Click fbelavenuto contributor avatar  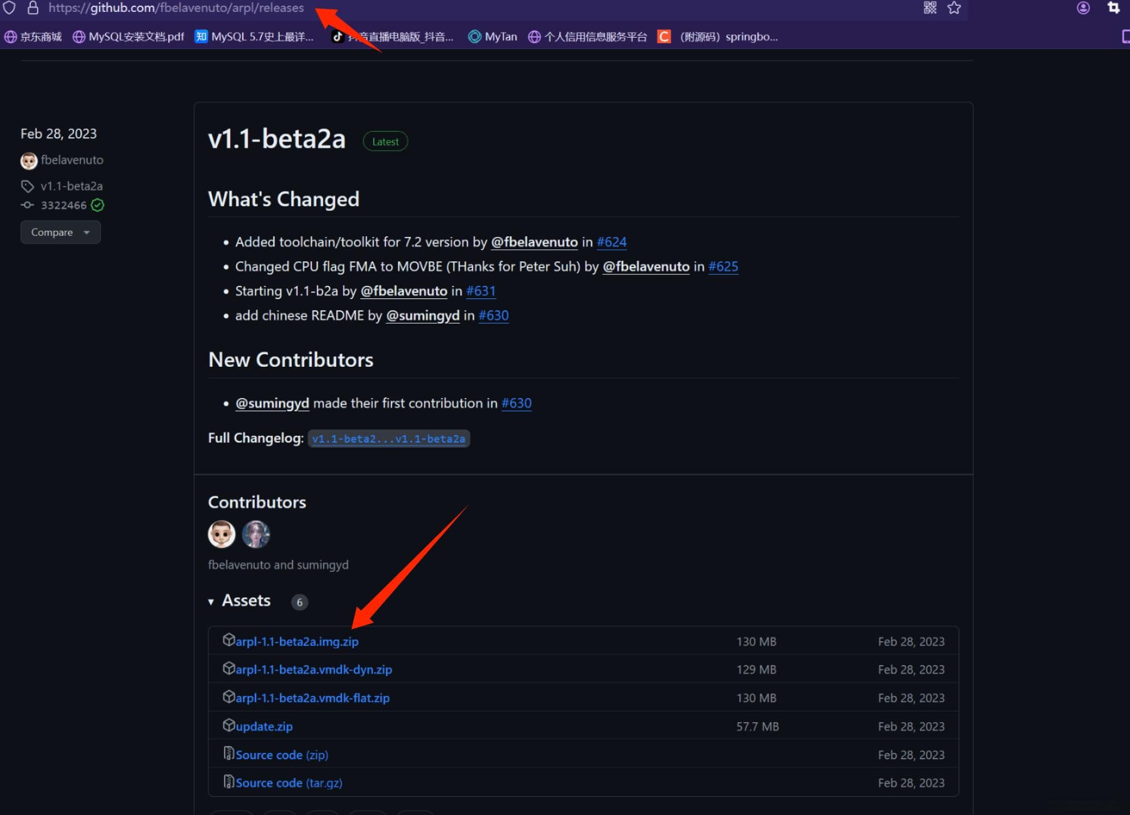222,534
